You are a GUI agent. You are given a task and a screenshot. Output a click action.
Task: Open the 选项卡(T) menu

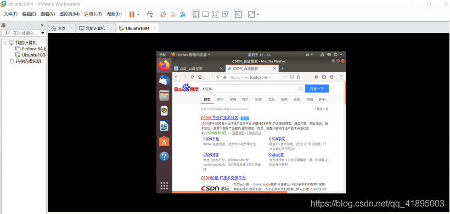[x=93, y=14]
